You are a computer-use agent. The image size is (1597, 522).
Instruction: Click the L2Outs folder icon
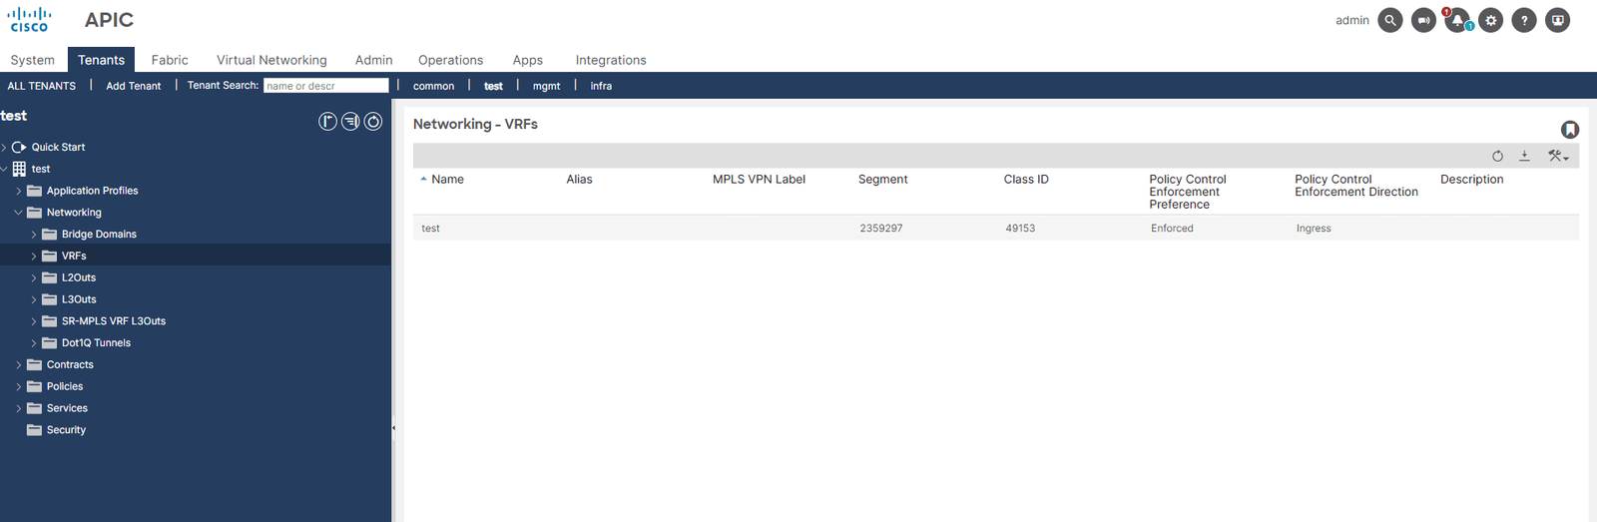click(x=49, y=277)
